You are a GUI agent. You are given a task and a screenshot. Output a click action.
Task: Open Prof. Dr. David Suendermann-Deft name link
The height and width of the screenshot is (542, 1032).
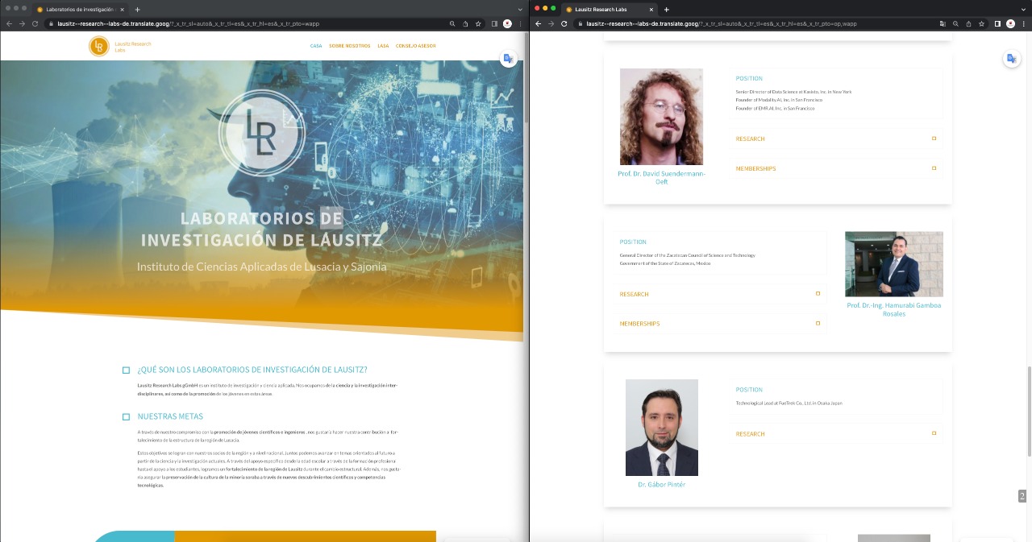click(661, 177)
